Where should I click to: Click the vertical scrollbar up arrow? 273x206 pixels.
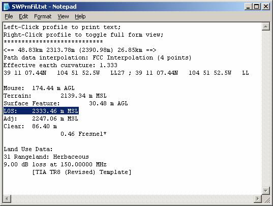pyautogui.click(x=266, y=26)
